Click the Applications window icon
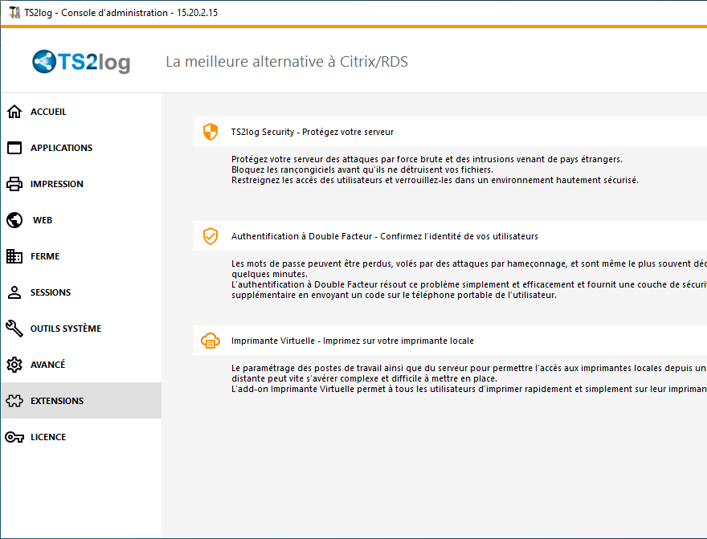The width and height of the screenshot is (707, 539). pos(14,148)
